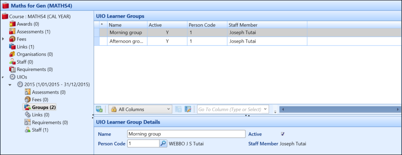The width and height of the screenshot is (402, 155).
Task: Click the Person Code search magnifier icon
Action: (163, 143)
